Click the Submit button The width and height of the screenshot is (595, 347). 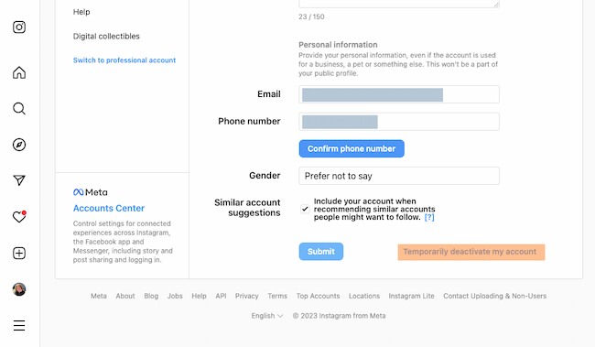click(321, 252)
